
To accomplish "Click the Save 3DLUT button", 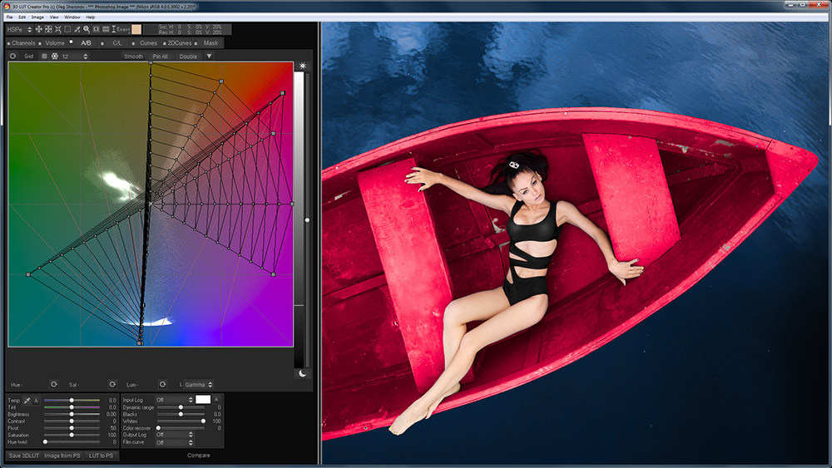I will click(22, 456).
